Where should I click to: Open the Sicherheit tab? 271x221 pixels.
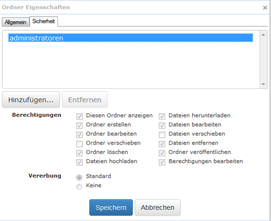pyautogui.click(x=43, y=21)
